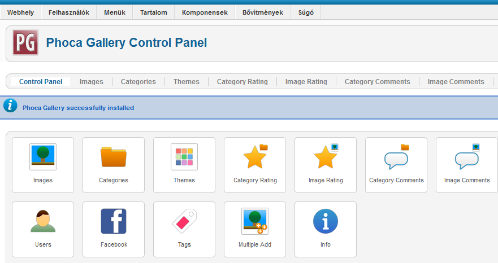This screenshot has height=263, width=498.
Task: Switch to the Category Comments tab
Action: pyautogui.click(x=377, y=81)
